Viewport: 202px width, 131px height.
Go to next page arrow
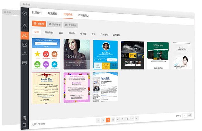click(137, 118)
